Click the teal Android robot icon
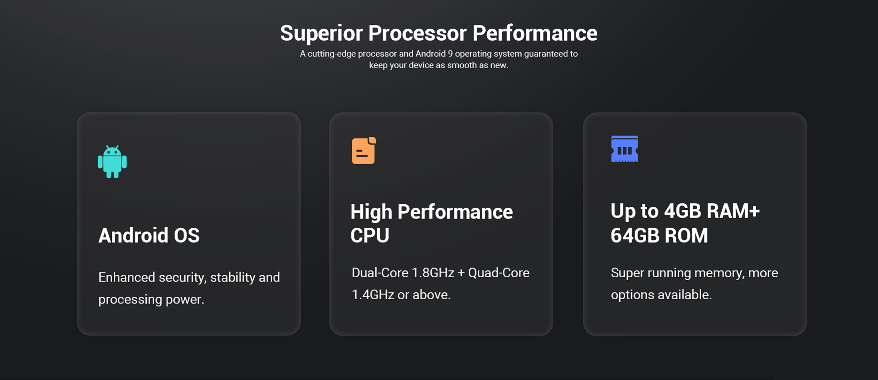Image resolution: width=878 pixels, height=380 pixels. (112, 162)
